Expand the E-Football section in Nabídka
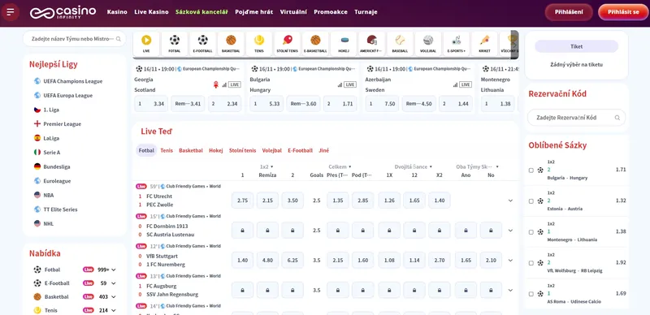The width and height of the screenshot is (650, 315). 113,283
